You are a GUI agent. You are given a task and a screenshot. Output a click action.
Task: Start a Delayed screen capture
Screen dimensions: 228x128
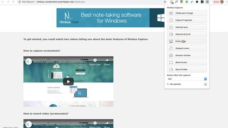click(187, 48)
